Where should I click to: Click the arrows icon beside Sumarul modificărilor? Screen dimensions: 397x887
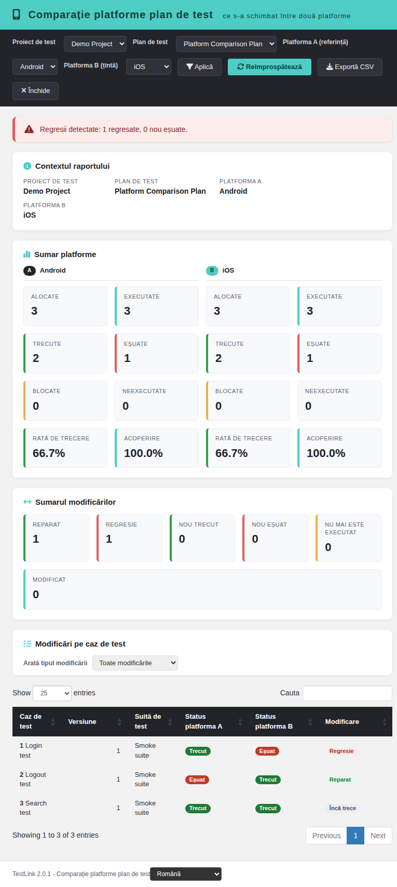tap(28, 502)
